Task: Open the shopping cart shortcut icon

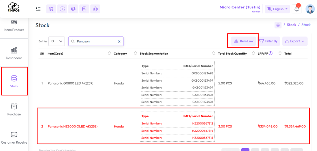Action: [x=51, y=9]
